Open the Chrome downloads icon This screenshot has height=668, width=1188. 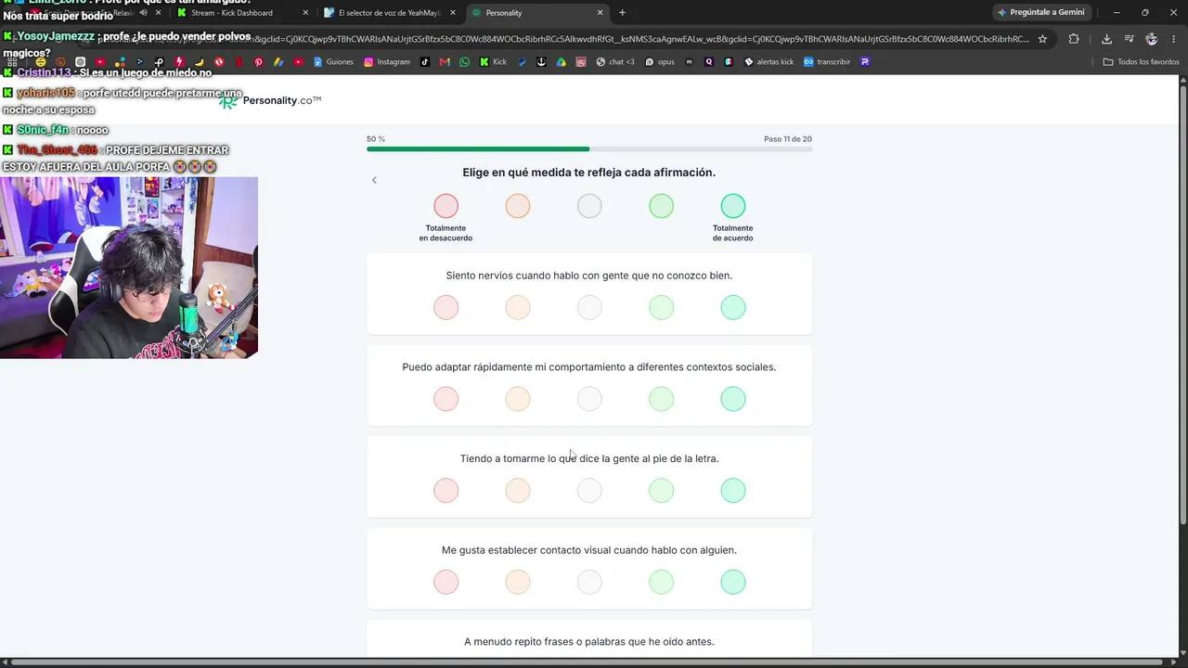1106,39
